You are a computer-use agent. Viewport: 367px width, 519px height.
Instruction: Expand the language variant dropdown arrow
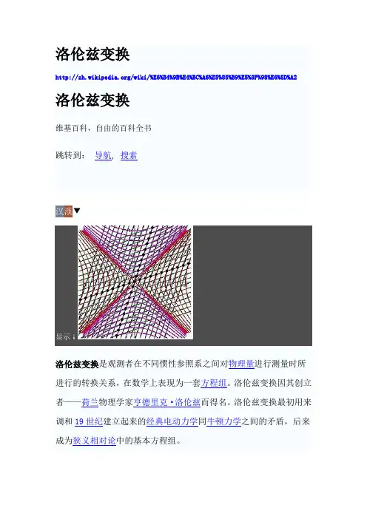(77, 211)
